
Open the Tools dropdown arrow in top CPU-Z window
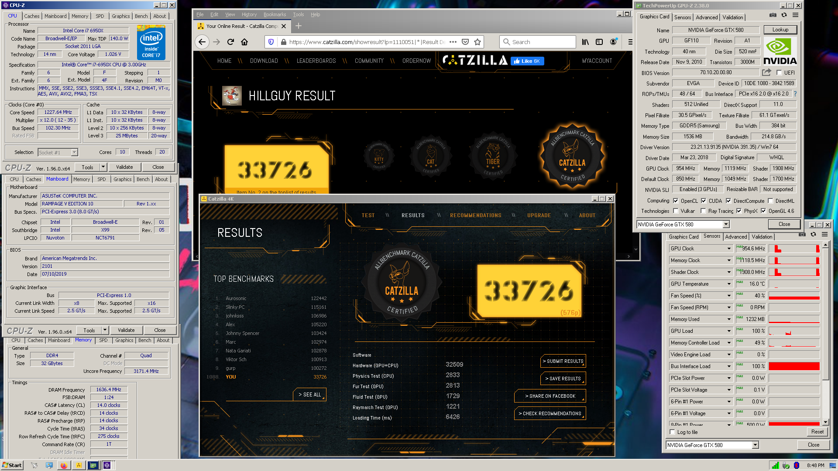point(103,167)
